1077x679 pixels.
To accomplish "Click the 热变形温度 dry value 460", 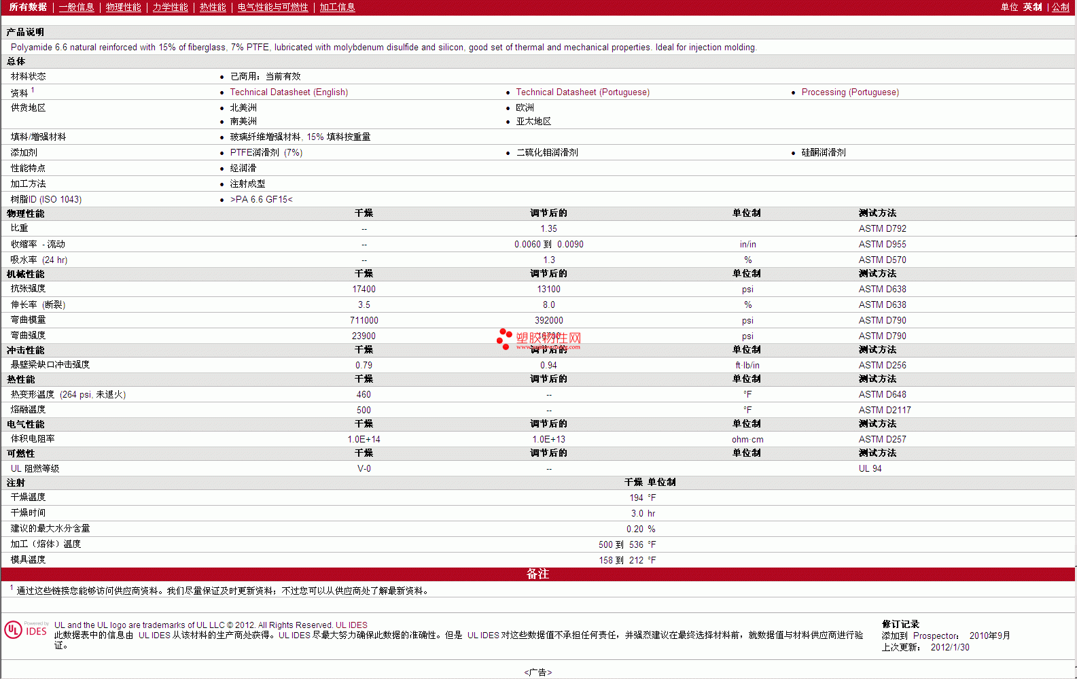I will point(364,394).
